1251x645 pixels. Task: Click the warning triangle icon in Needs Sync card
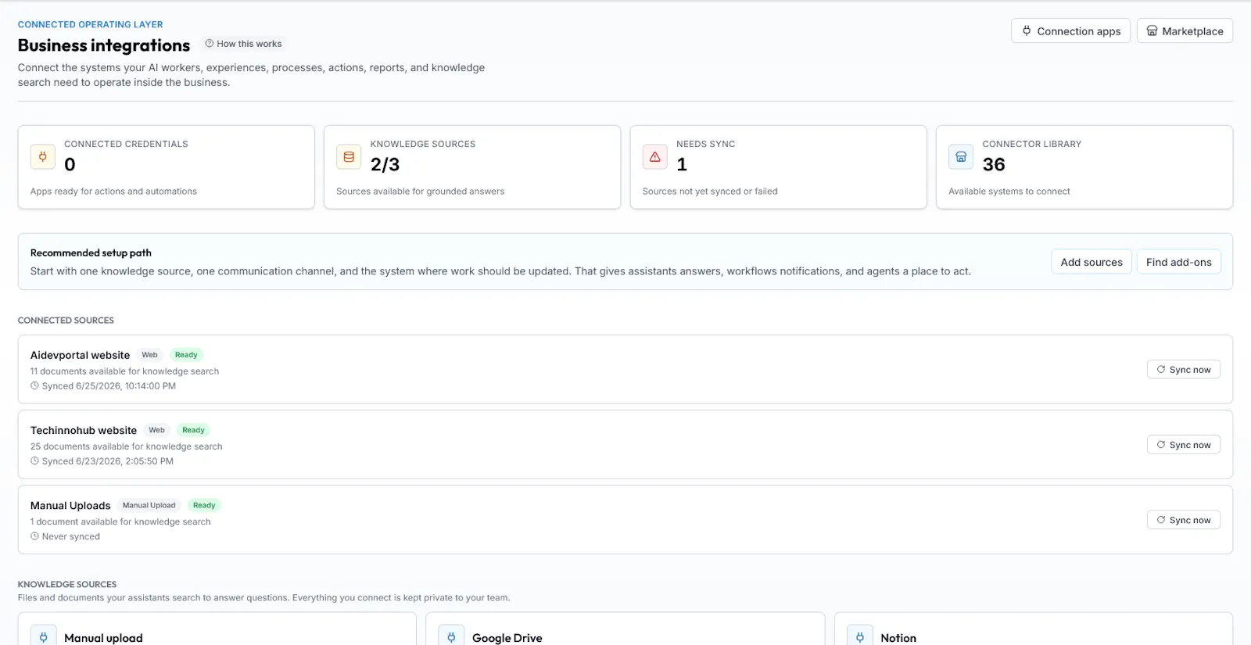pyautogui.click(x=655, y=156)
